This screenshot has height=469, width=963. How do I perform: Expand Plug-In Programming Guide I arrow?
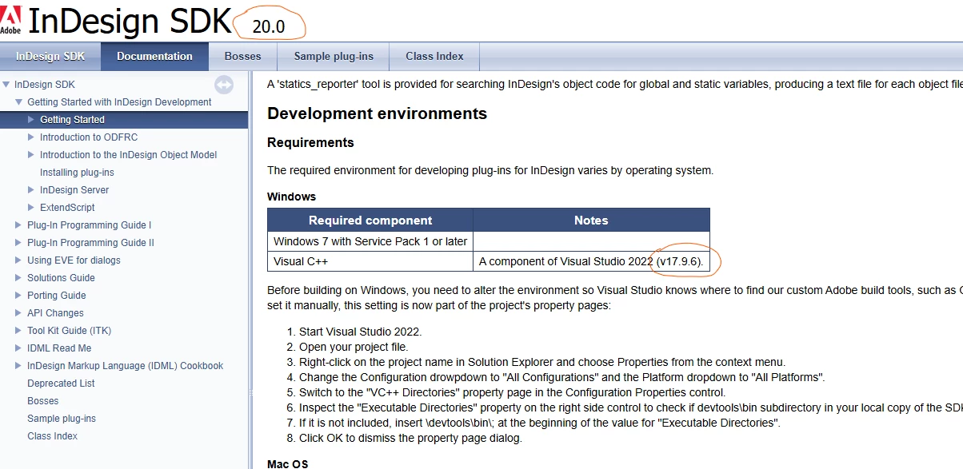pyautogui.click(x=19, y=225)
